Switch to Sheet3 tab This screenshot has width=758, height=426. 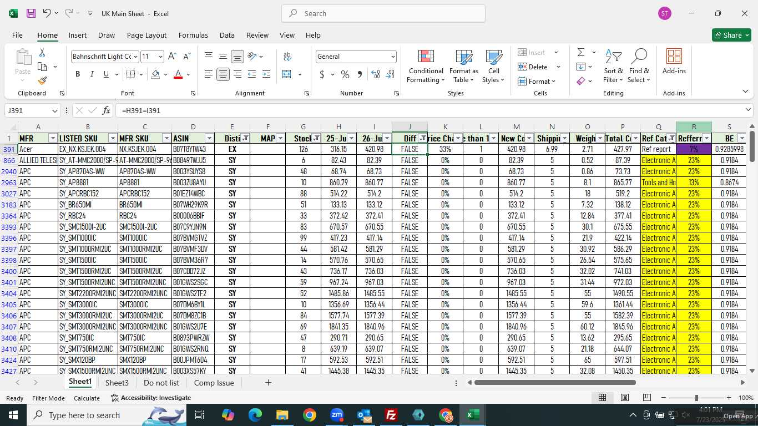[x=117, y=383]
